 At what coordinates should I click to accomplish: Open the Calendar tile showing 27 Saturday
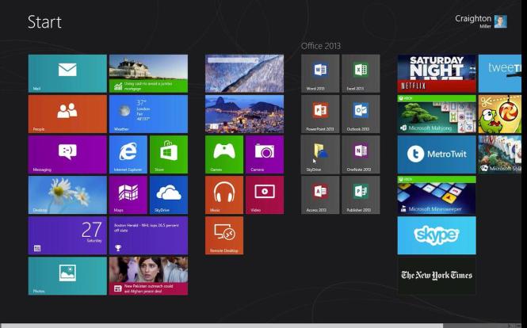[67, 235]
